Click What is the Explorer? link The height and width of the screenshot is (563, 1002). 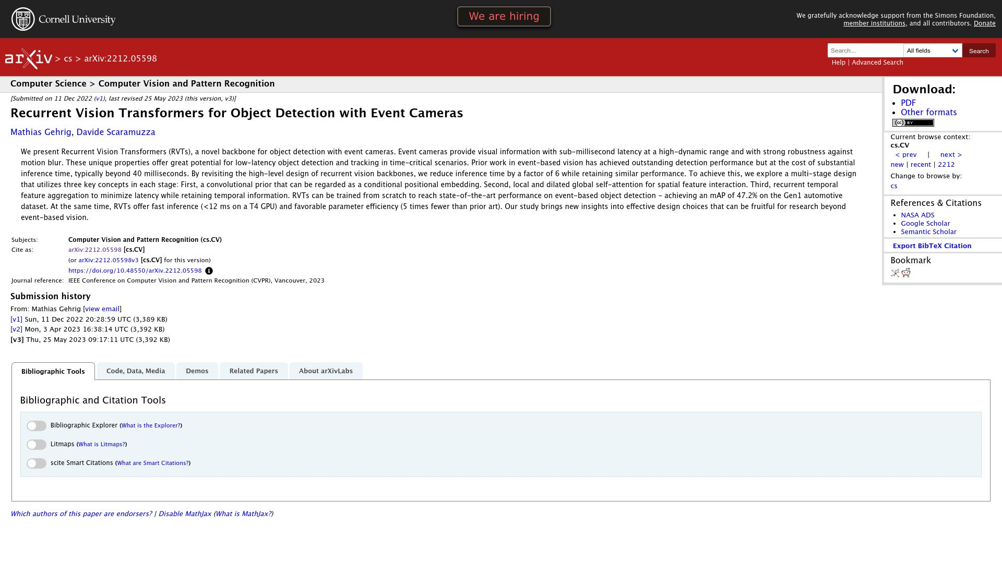pos(151,426)
